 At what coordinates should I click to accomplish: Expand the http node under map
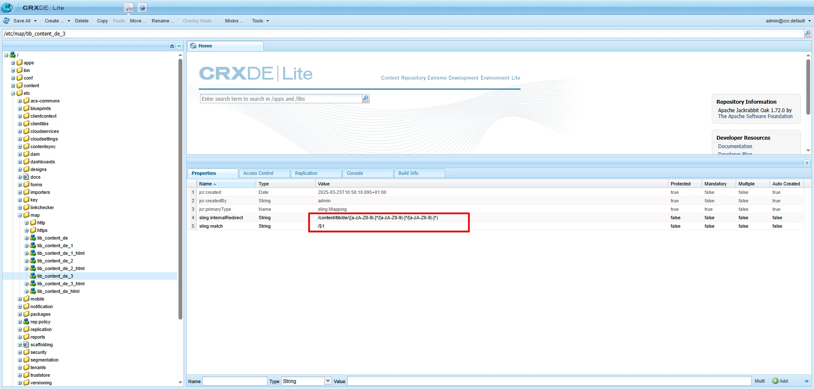point(26,223)
